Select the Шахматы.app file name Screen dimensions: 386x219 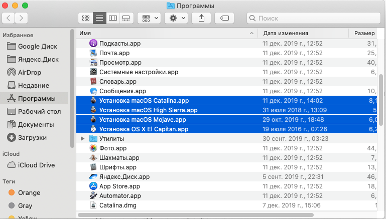tap(119, 158)
